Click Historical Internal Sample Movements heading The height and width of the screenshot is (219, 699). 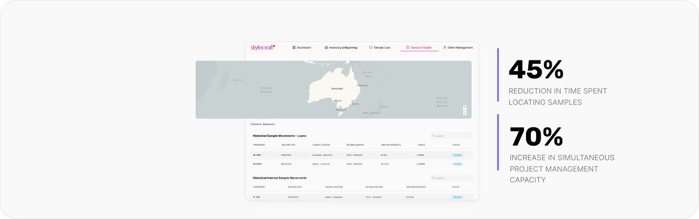[280, 178]
